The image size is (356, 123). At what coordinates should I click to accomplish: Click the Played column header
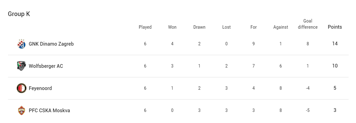[x=145, y=27]
